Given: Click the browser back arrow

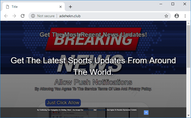Looking at the screenshot, I should (x=6, y=16).
